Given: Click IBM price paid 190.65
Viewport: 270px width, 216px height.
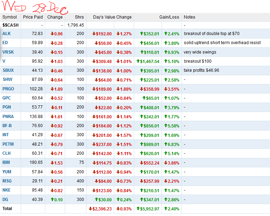Looking at the screenshot, I should pos(36,162).
